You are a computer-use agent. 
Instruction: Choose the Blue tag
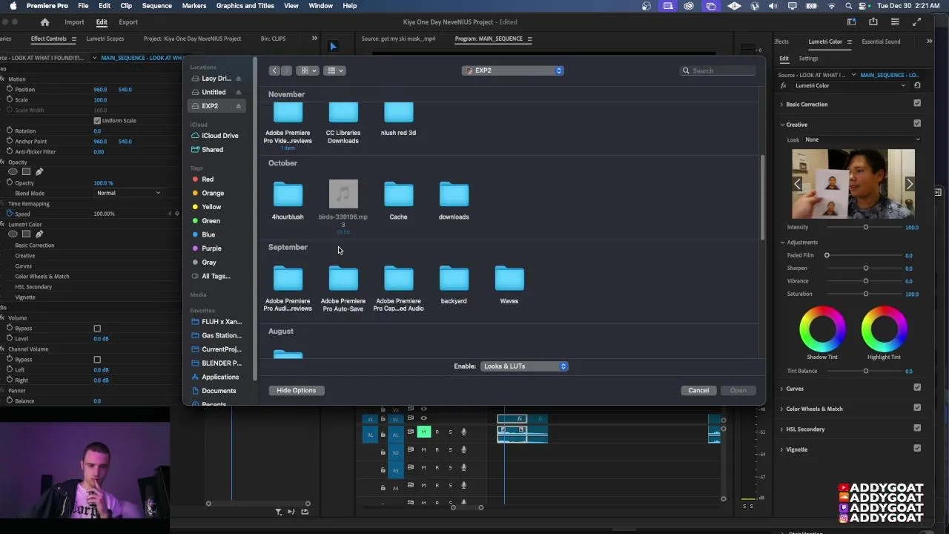(x=203, y=234)
